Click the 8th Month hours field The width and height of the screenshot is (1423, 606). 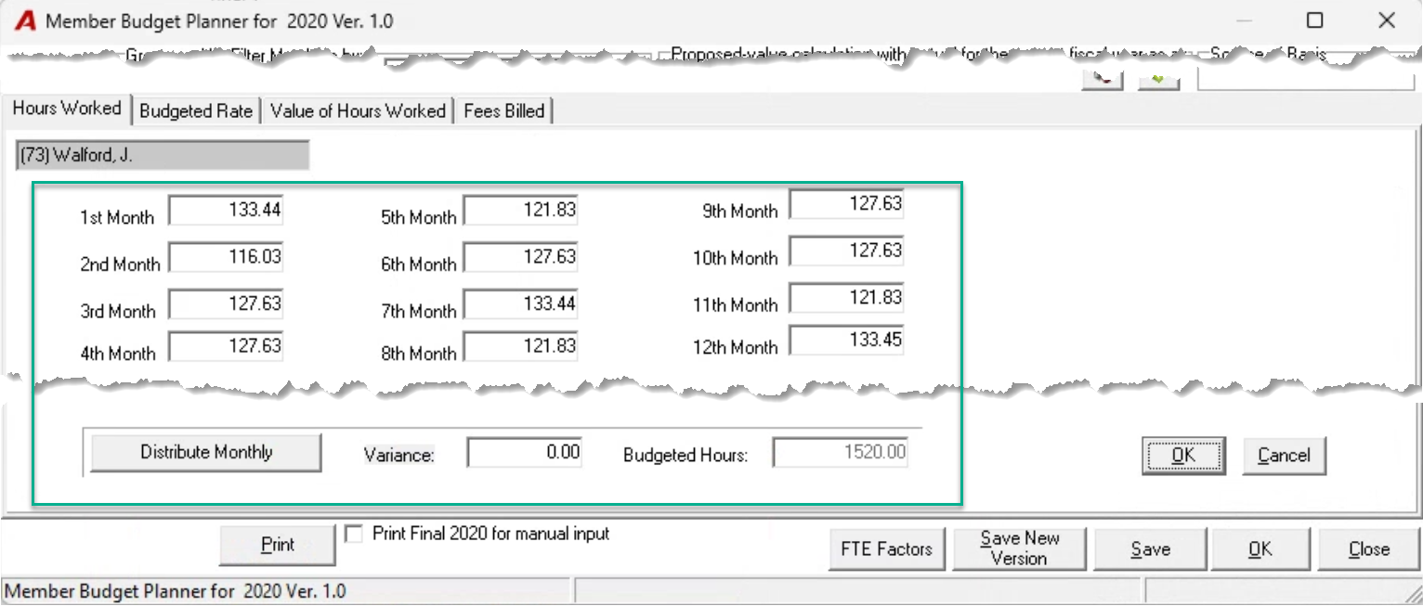coord(520,346)
